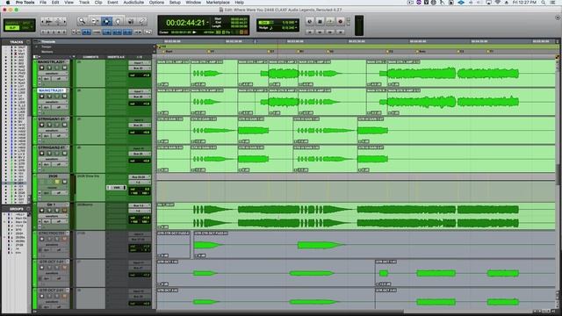This screenshot has height=316, width=562.
Task: Mute the Gtr 1 track
Action: (64, 211)
